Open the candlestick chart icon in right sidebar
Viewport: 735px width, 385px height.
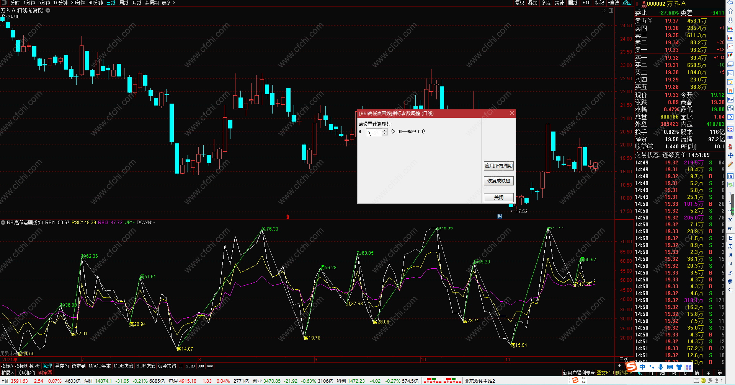[x=730, y=55]
